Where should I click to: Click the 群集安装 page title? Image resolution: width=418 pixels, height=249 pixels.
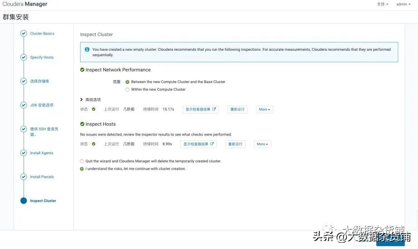coord(16,17)
